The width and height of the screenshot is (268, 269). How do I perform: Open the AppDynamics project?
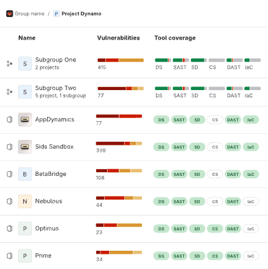click(55, 119)
